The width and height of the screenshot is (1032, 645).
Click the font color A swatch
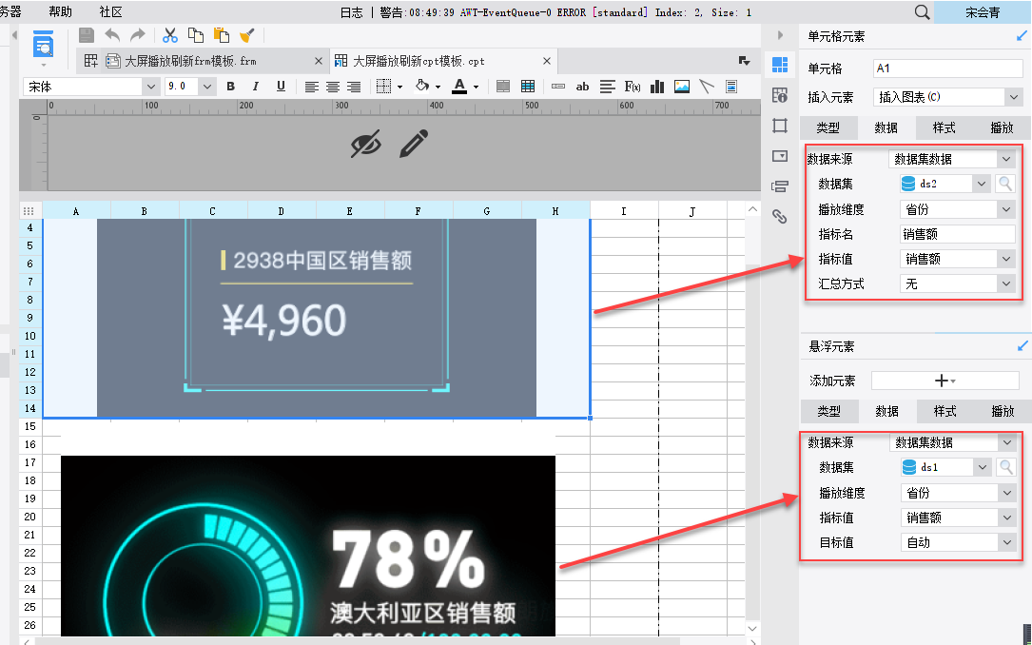click(459, 87)
